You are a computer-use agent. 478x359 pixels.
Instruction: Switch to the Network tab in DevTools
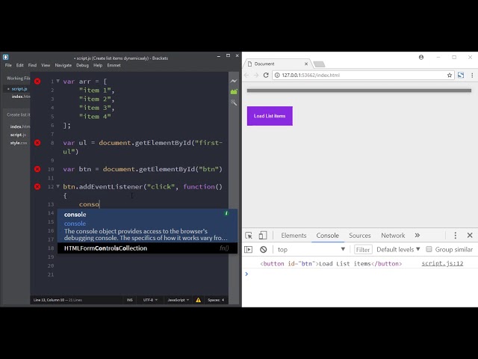coord(393,236)
